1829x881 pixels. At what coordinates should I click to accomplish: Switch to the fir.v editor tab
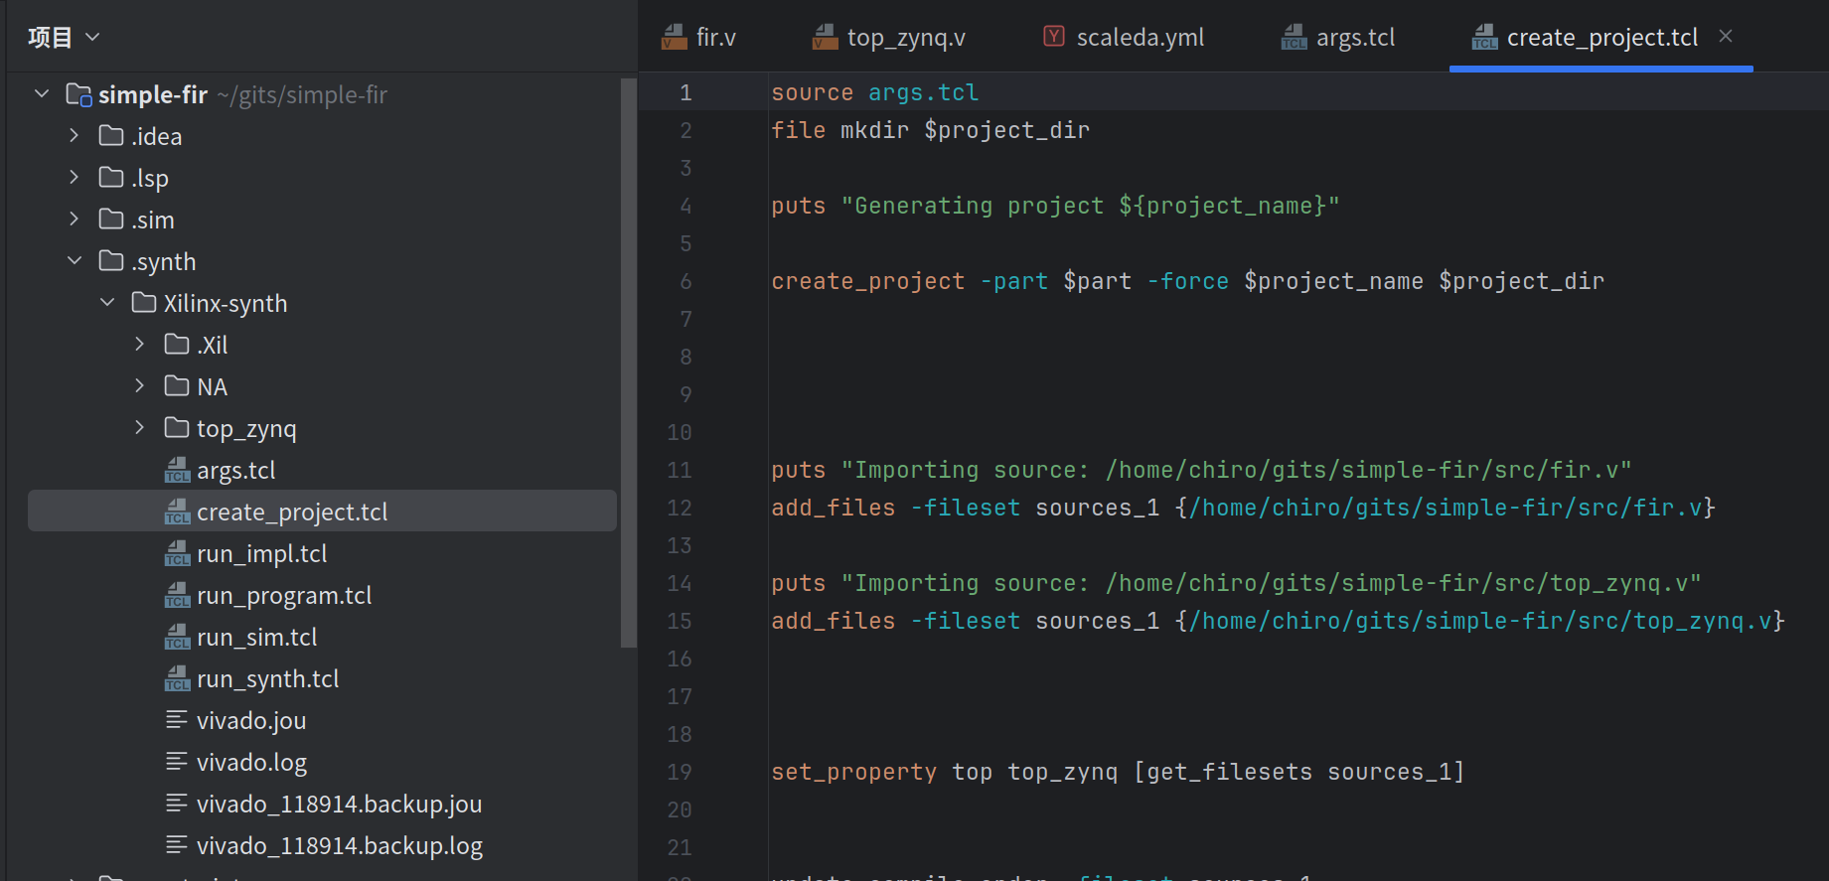[699, 38]
